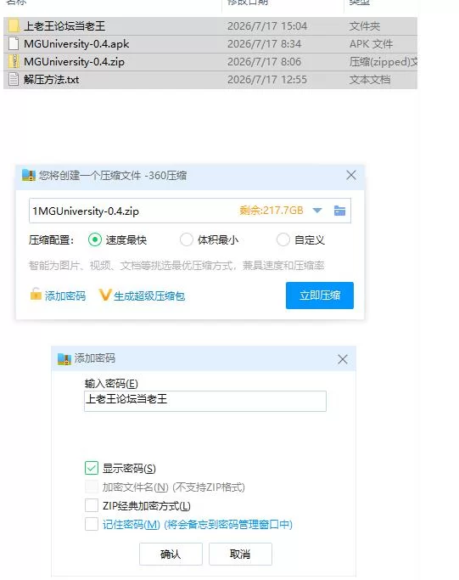Click the 立即压缩 button
Screen dimensions: 459x580
(320, 296)
